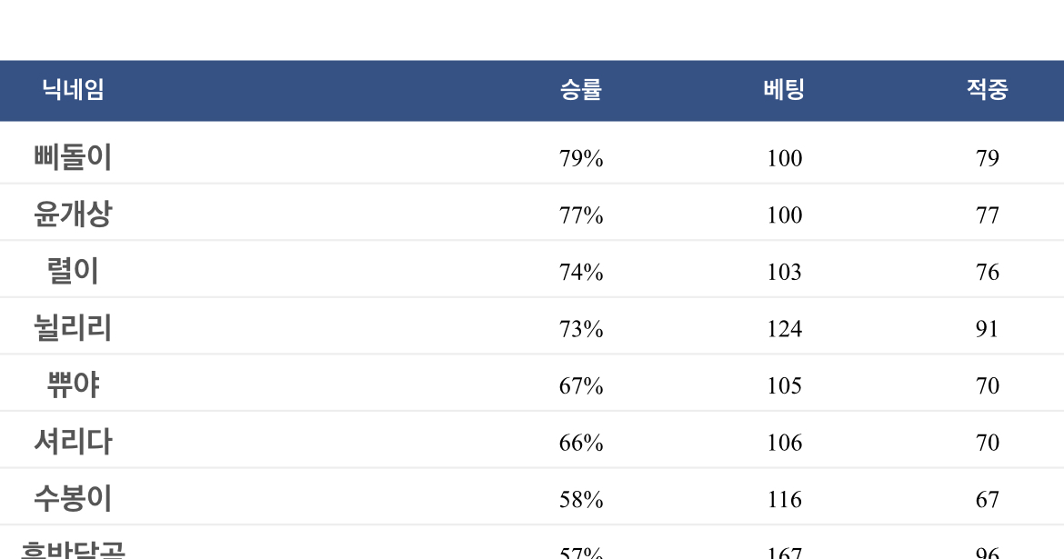
Task: Select the 74% win rate cell
Action: [x=581, y=272]
